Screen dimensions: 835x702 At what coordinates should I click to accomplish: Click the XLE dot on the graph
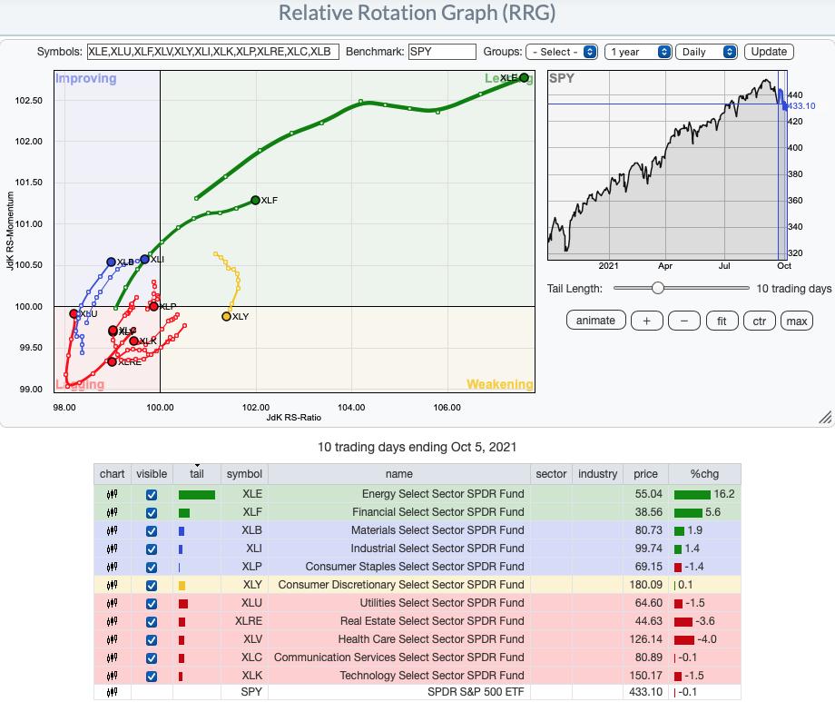(x=524, y=78)
